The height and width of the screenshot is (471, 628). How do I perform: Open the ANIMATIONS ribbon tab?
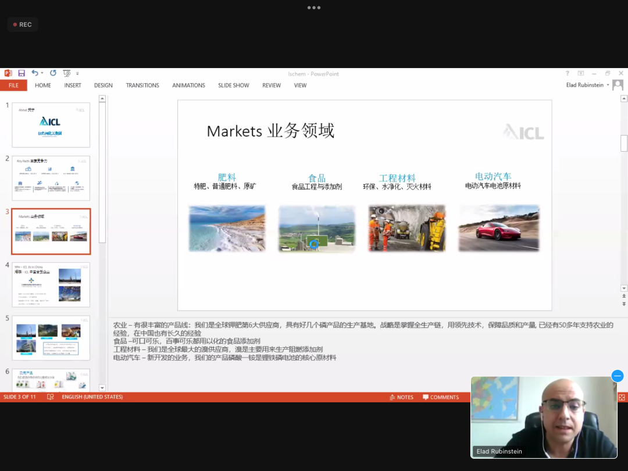tap(188, 85)
